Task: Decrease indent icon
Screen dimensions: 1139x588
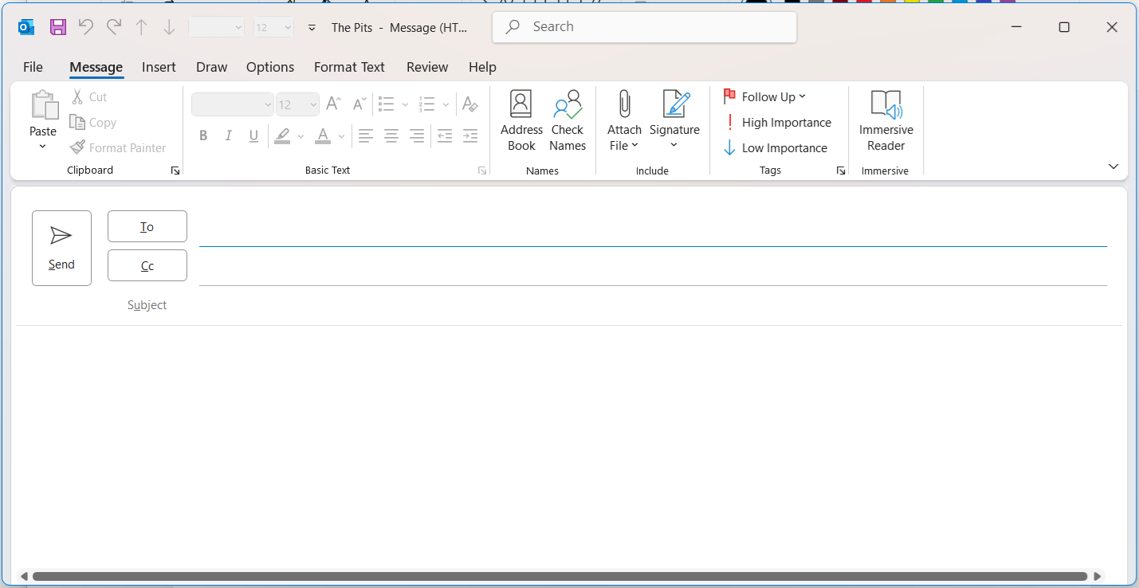Action: 445,135
